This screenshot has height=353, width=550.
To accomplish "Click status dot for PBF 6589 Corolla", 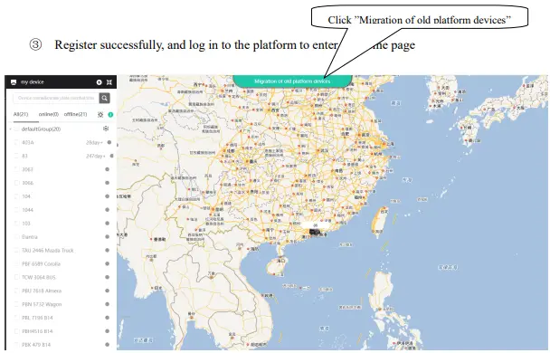I will (108, 264).
